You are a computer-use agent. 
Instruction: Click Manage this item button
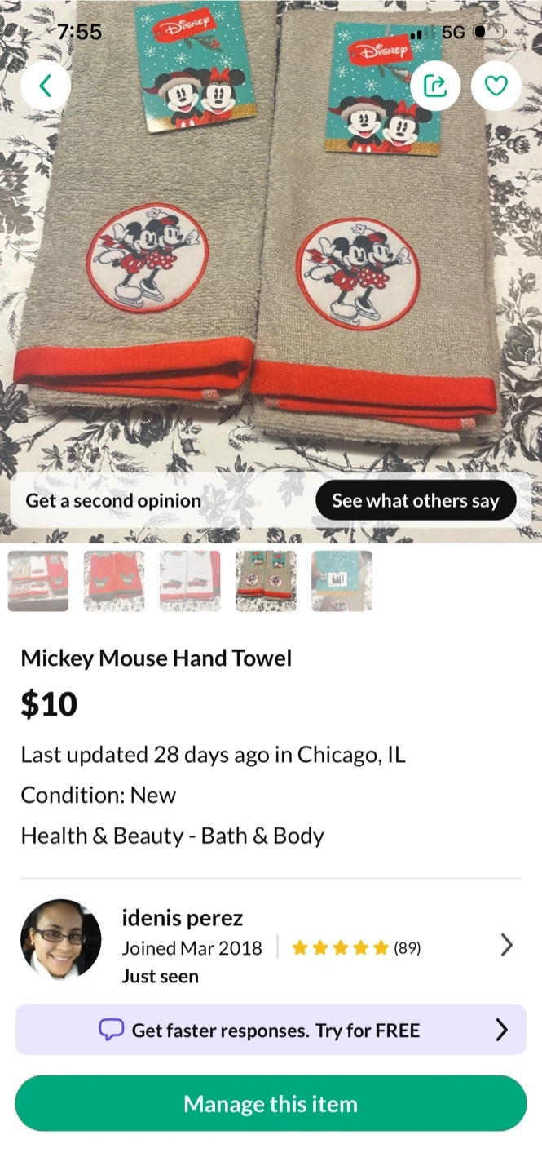[x=271, y=1104]
